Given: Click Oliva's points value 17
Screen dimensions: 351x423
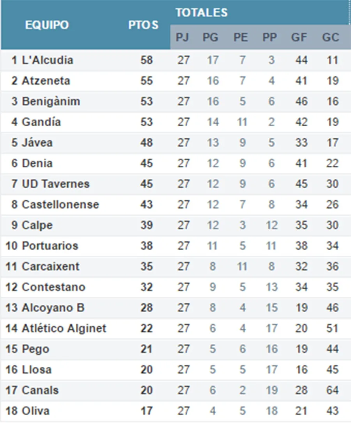Looking at the screenshot, I should [x=146, y=411].
